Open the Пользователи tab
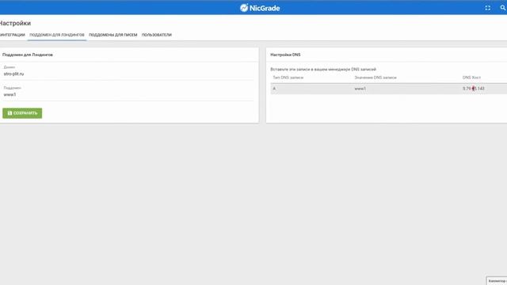The height and width of the screenshot is (285, 507). [x=157, y=35]
